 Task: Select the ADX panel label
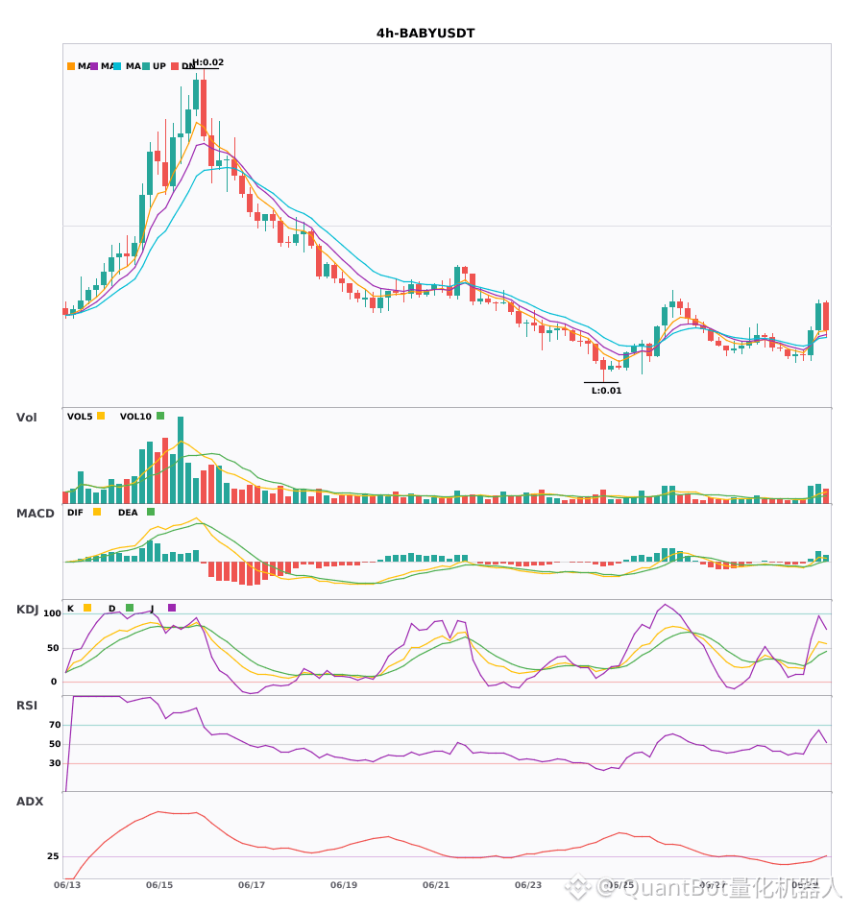tap(30, 802)
